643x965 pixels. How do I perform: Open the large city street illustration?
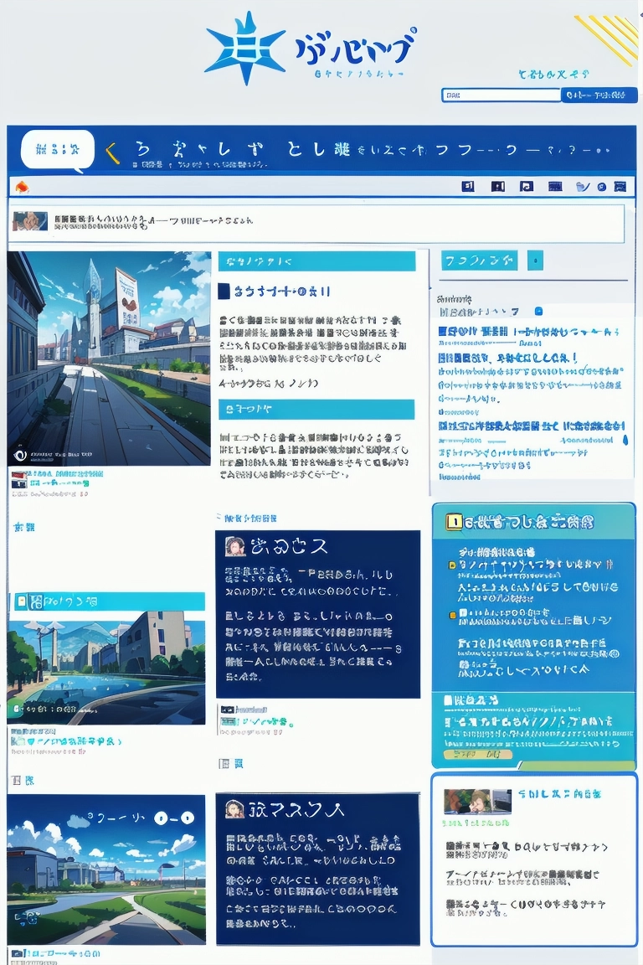point(109,359)
